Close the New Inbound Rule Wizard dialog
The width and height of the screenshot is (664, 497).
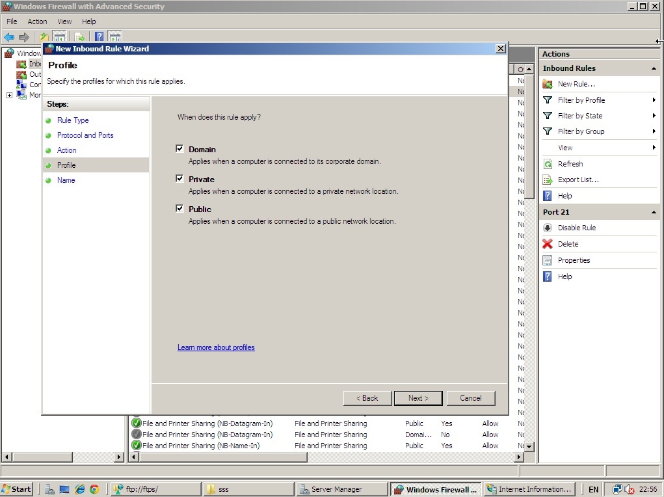(500, 49)
